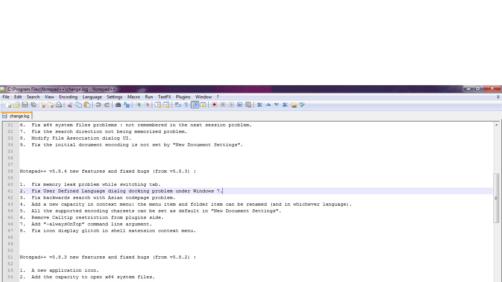Open Find with the binoculars icon
Image resolution: width=502 pixels, height=282 pixels.
[x=118, y=105]
